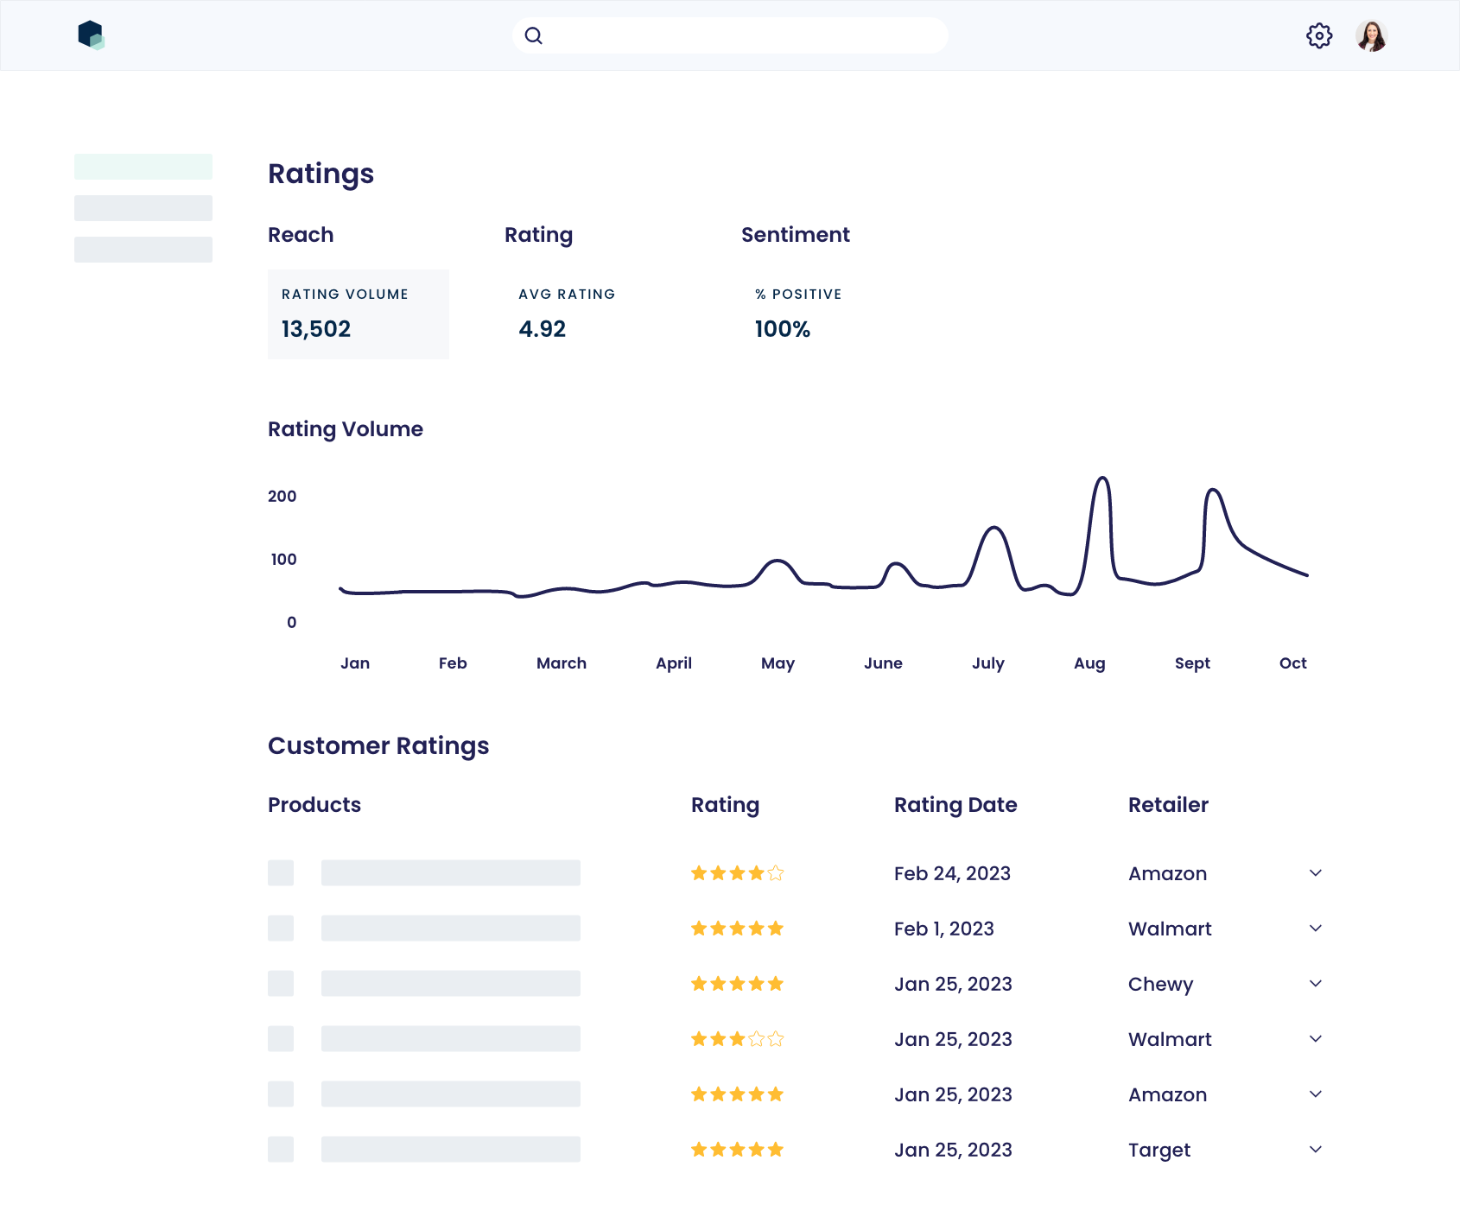Viewport: 1460px width, 1211px height.
Task: Click the five-star rating in Target row
Action: pos(737,1150)
